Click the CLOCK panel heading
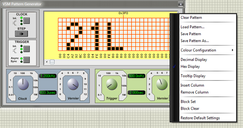 click(22, 14)
